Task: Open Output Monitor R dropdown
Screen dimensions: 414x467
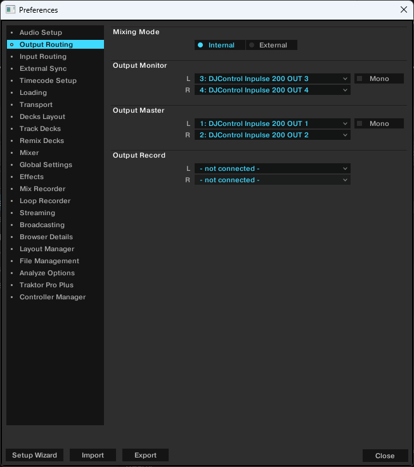Action: coord(272,90)
